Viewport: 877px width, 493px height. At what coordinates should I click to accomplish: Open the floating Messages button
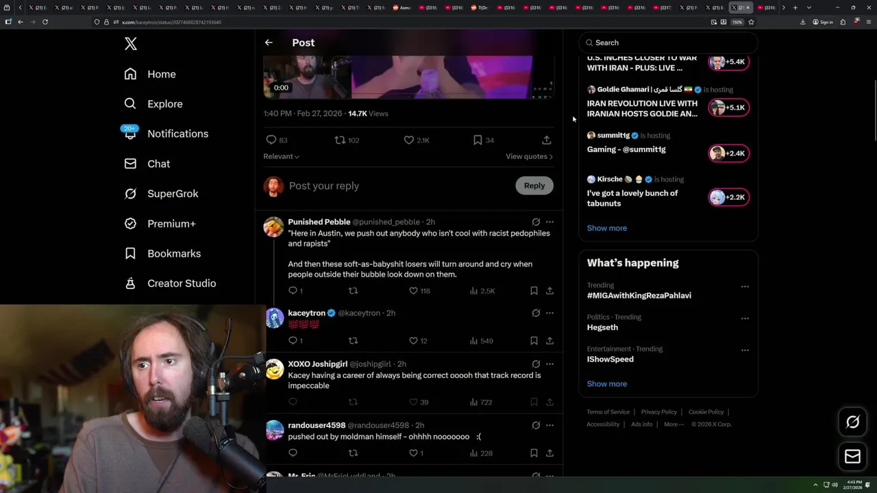[x=852, y=457]
